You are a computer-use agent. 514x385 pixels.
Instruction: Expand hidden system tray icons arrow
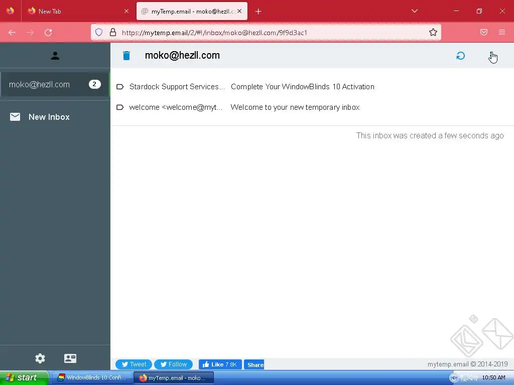(453, 378)
